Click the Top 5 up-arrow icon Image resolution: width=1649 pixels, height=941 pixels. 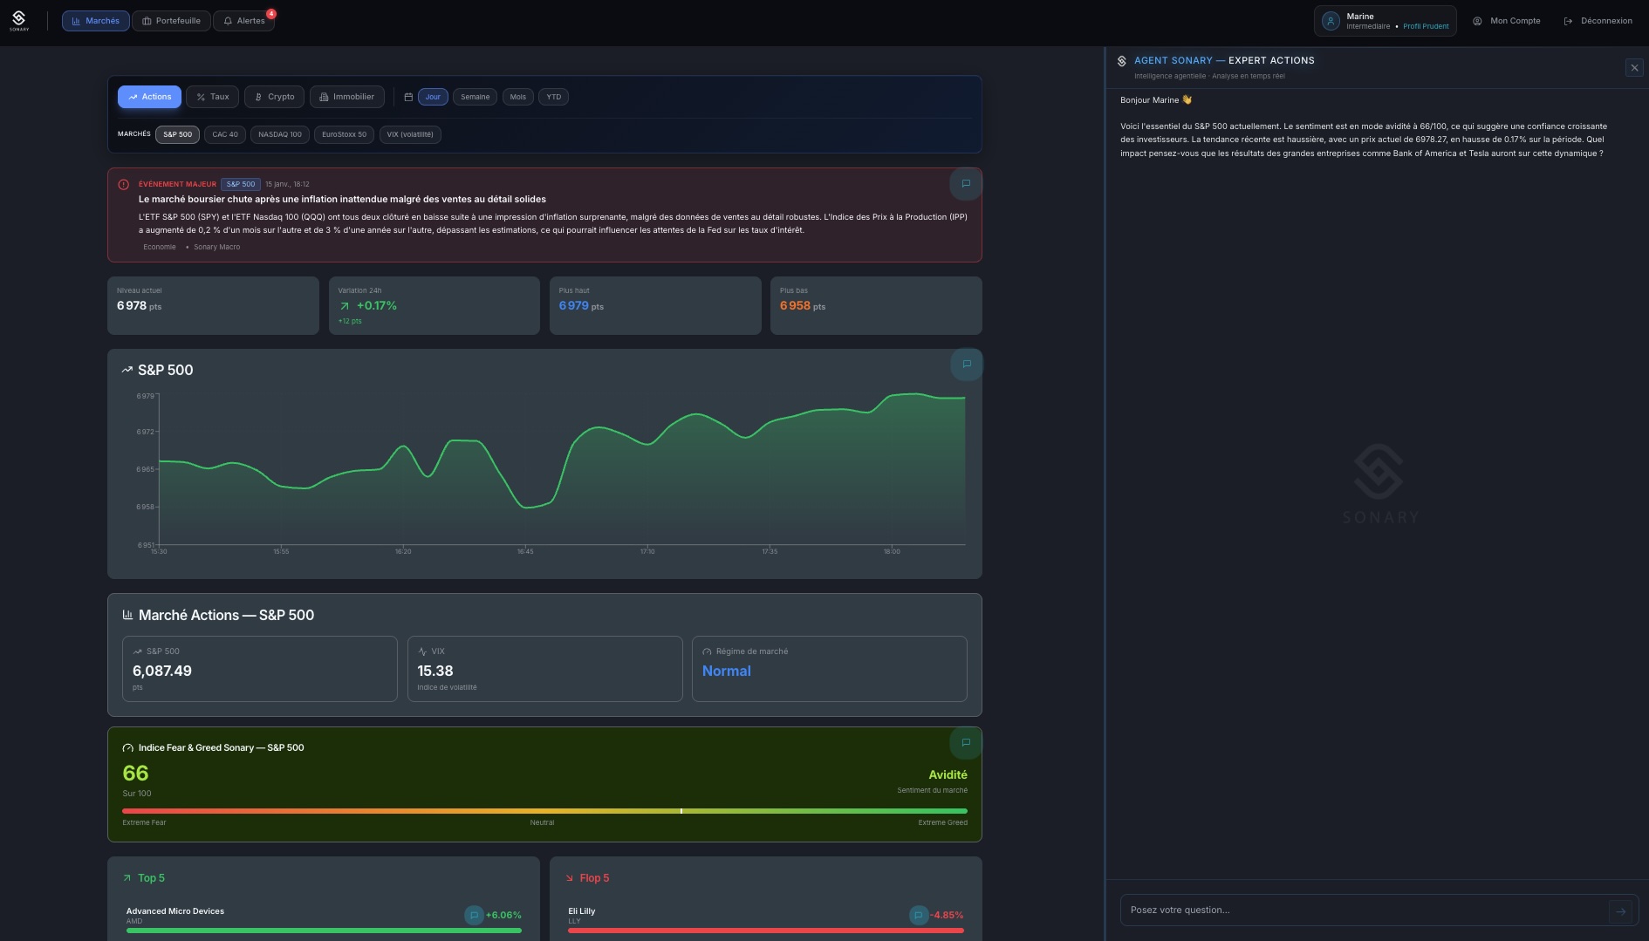tap(127, 878)
